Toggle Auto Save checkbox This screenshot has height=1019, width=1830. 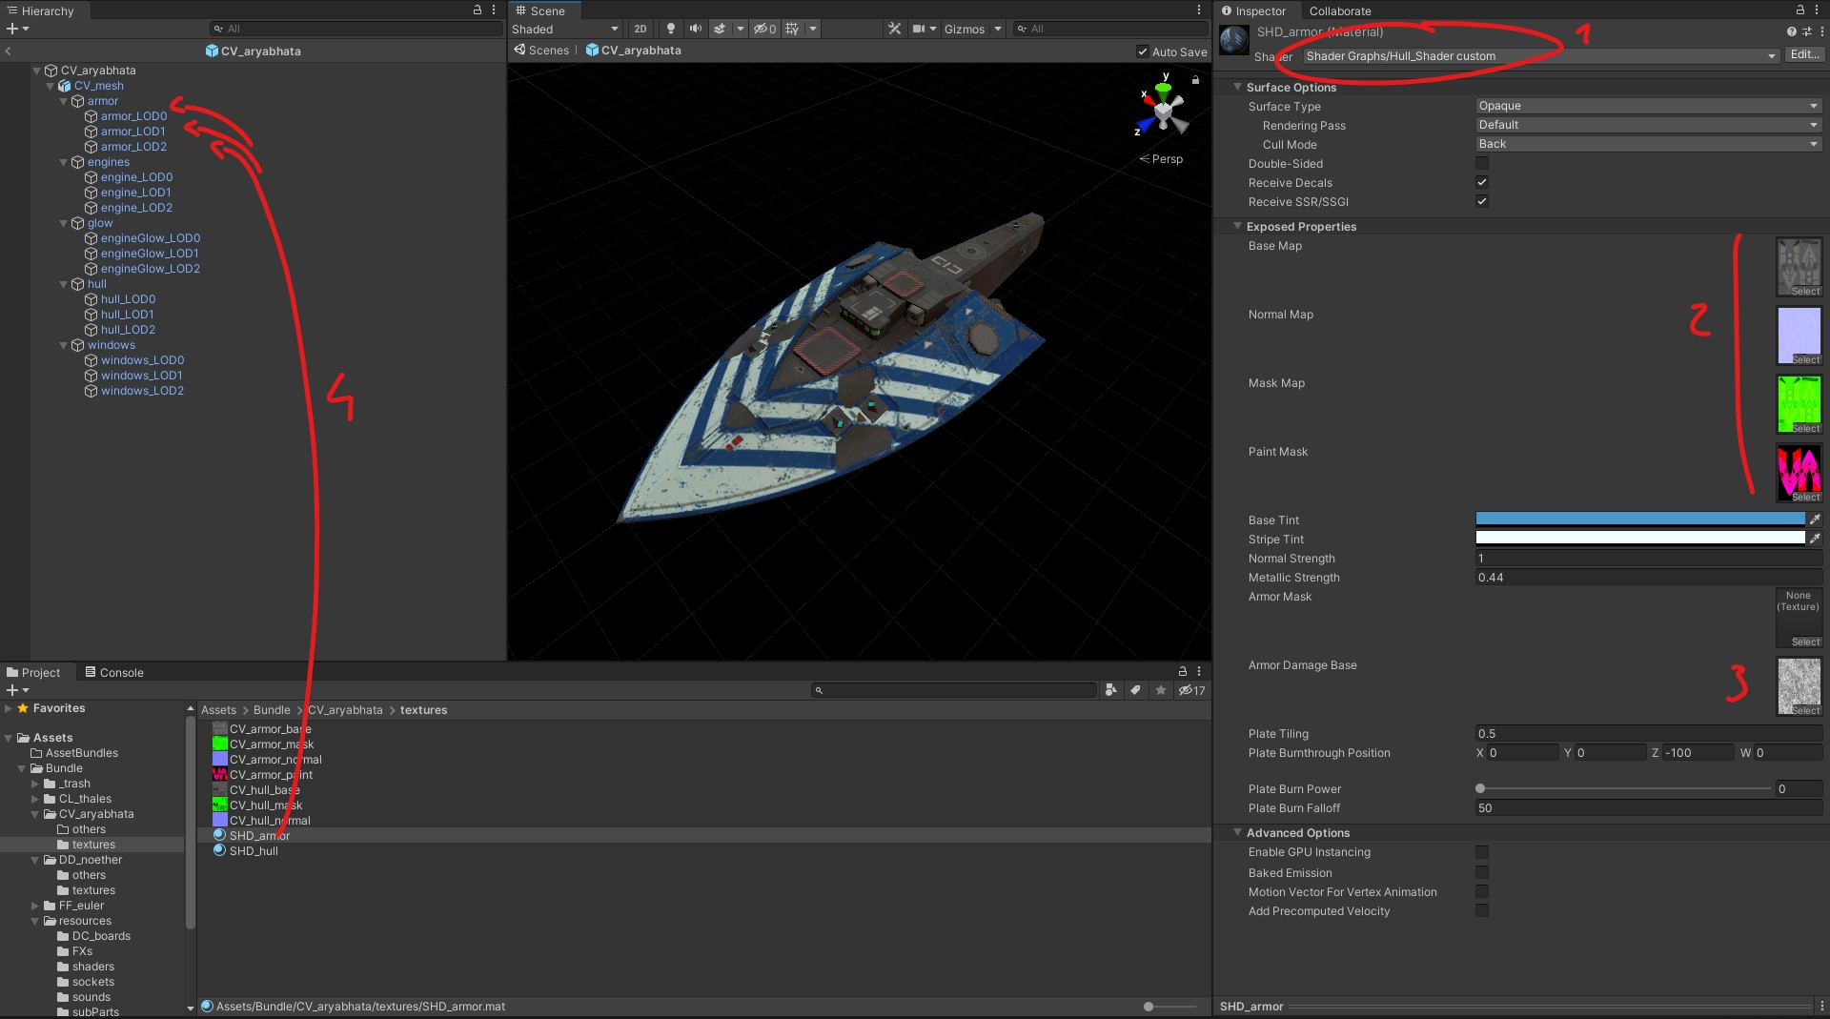[x=1143, y=51]
